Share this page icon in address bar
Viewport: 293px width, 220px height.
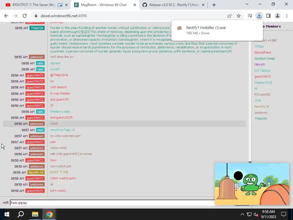click(x=229, y=16)
